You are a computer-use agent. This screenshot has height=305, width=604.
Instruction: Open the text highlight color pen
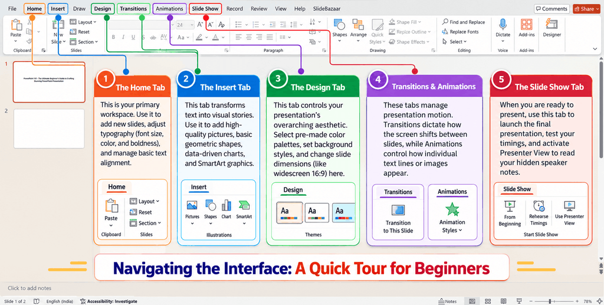(199, 37)
